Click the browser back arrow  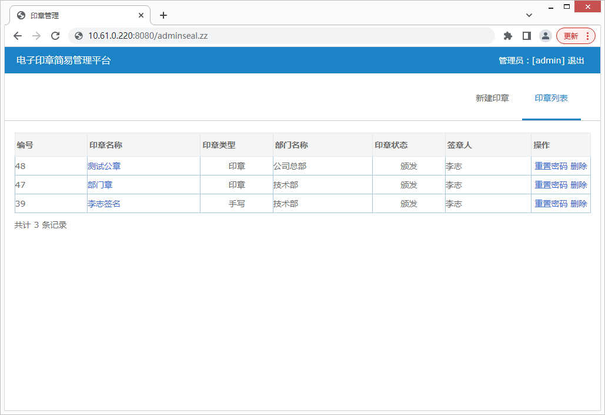click(18, 36)
